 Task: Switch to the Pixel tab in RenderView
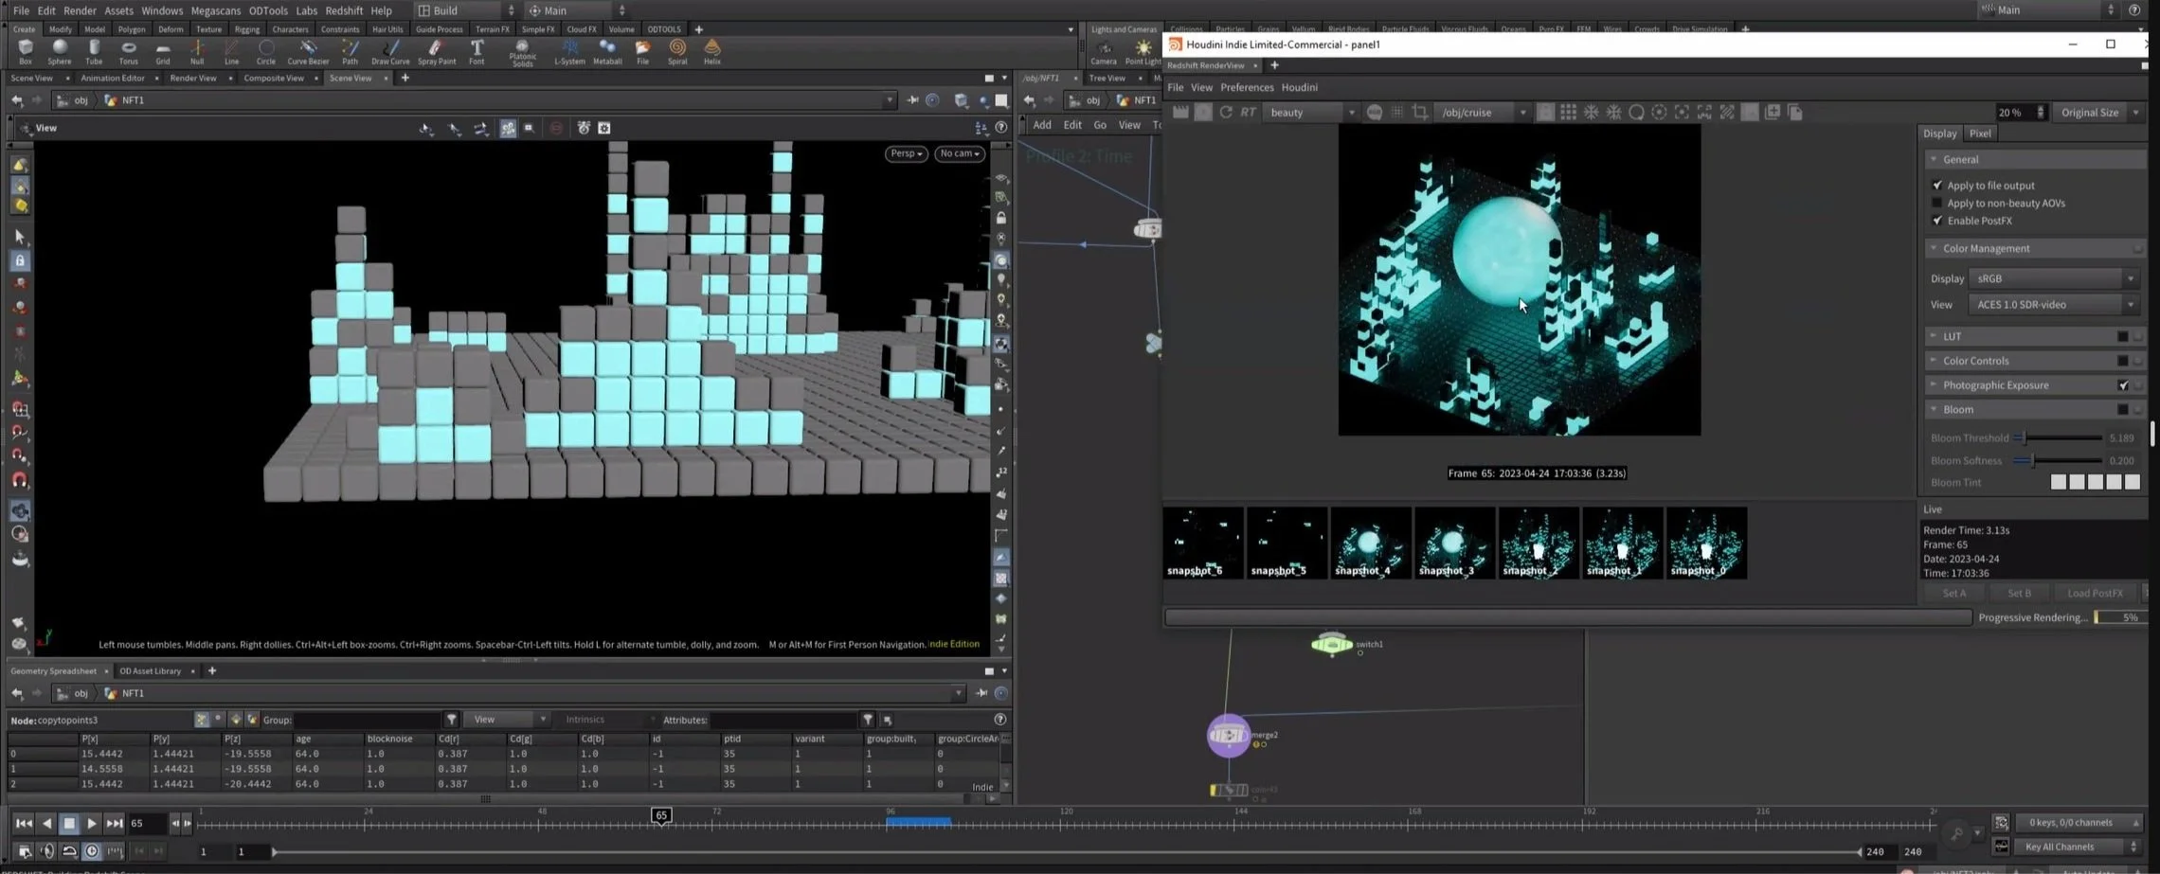click(1980, 134)
